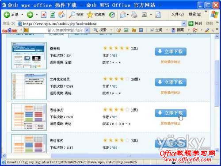Open the 查资料 plugin thumbnail

[x=29, y=56]
